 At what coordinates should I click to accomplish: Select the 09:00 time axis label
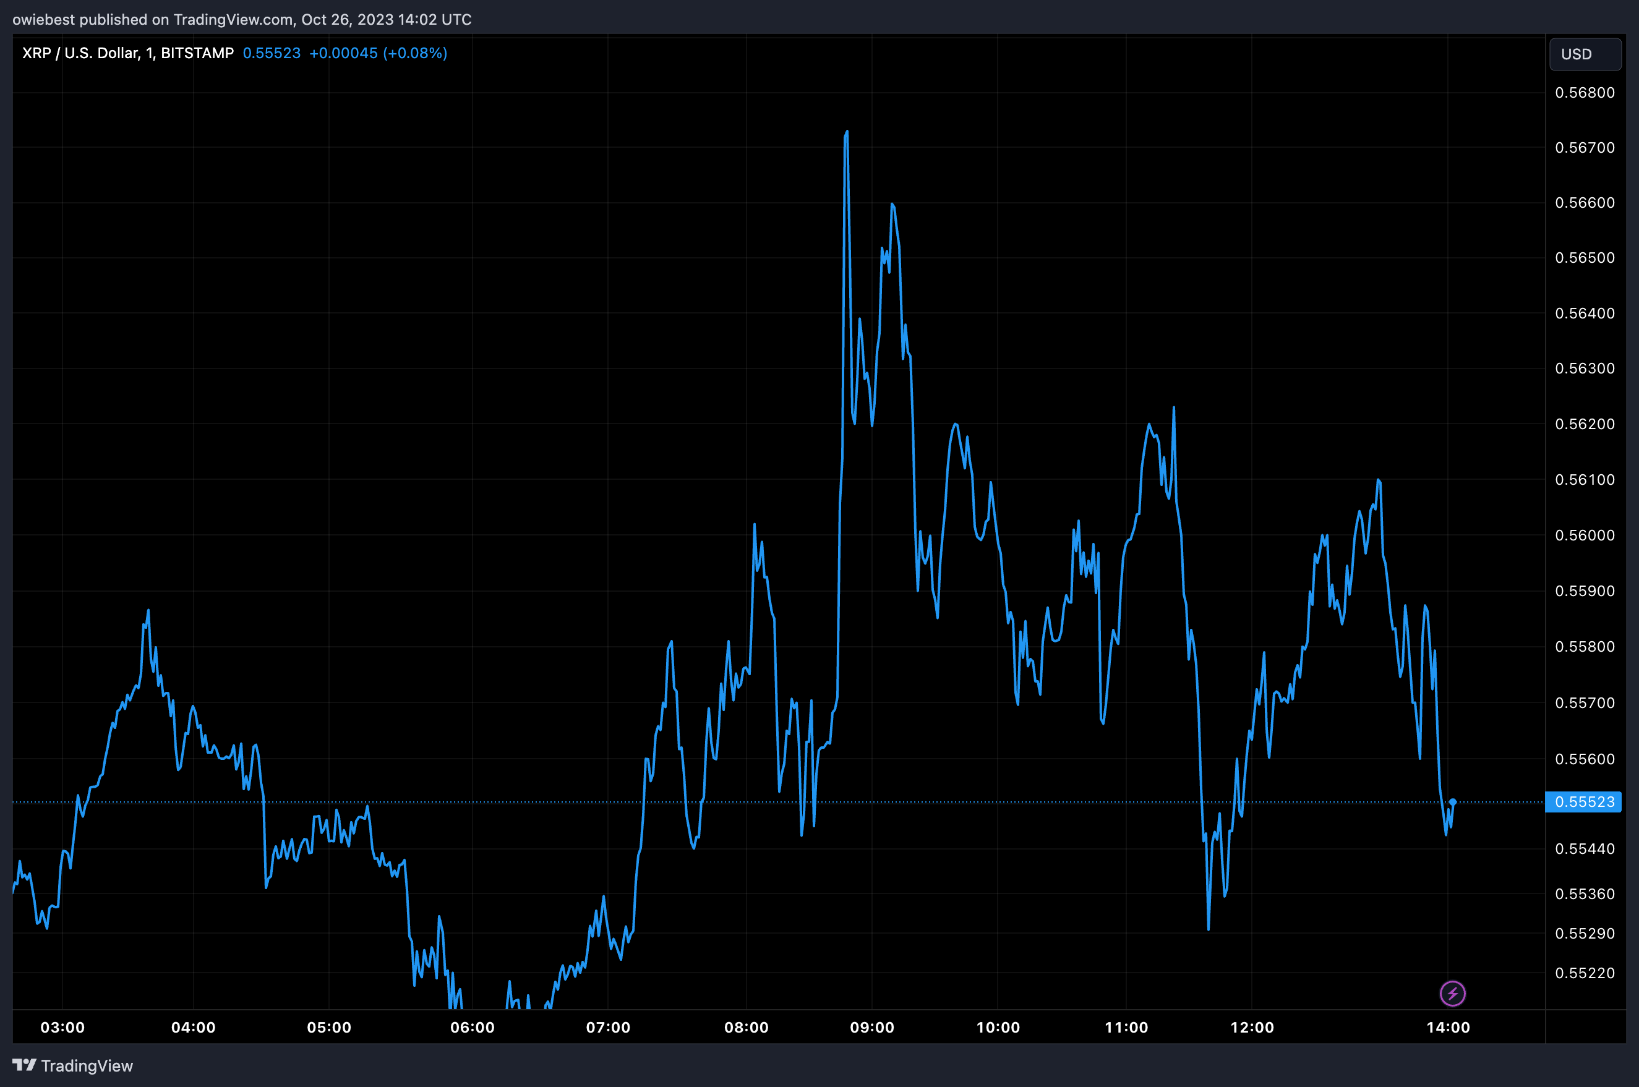click(871, 1028)
